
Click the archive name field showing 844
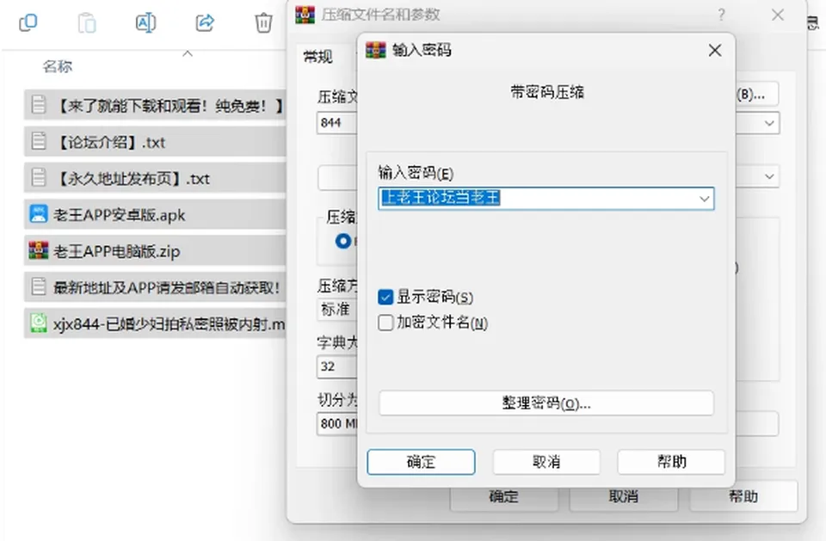[x=337, y=123]
